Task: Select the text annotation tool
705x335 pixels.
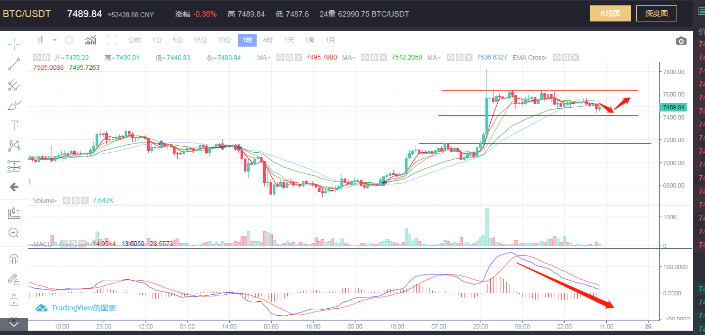Action: 14,125
